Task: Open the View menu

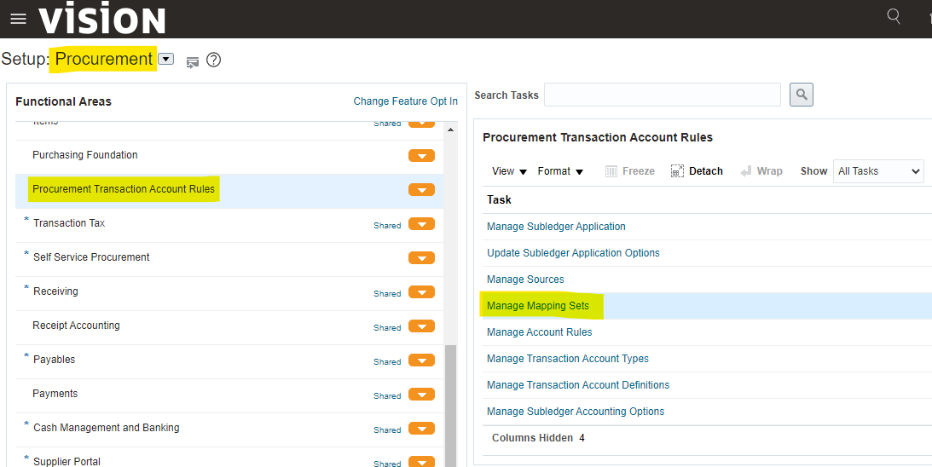Action: [x=510, y=171]
